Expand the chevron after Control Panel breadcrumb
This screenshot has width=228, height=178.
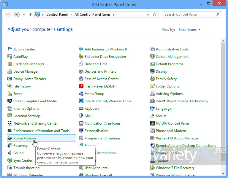pos(71,15)
